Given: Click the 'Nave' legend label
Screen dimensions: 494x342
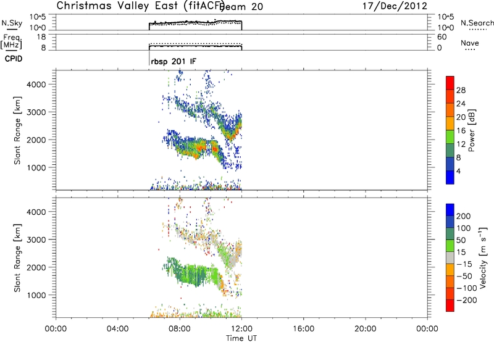Looking at the screenshot, I should [470, 43].
